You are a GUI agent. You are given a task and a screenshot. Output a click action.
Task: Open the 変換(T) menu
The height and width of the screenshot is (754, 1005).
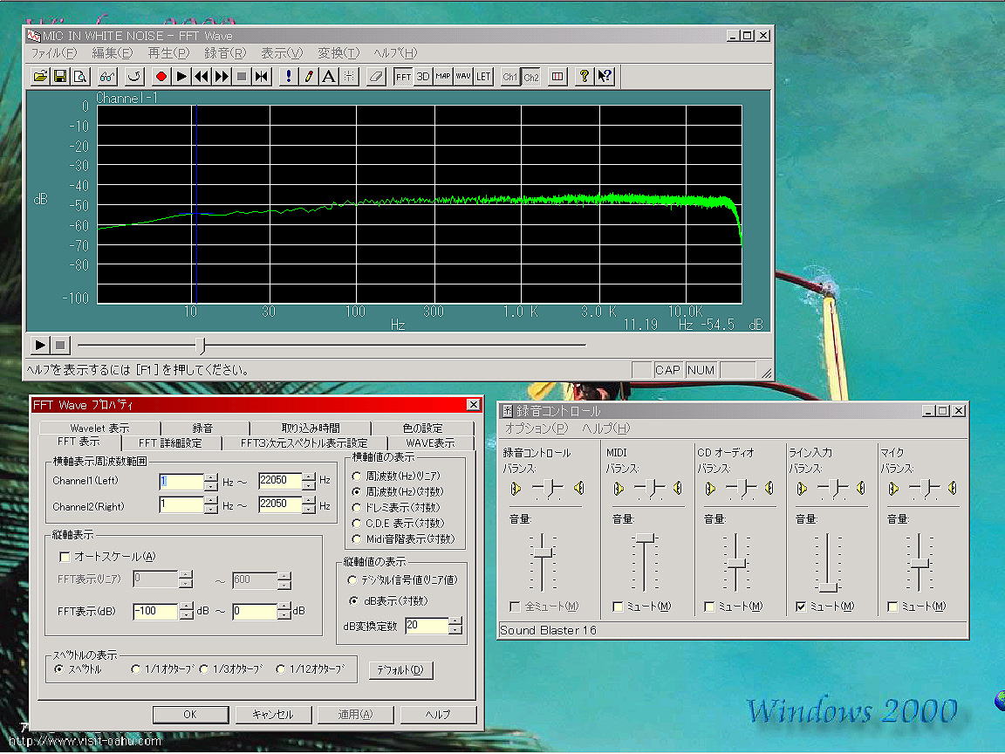338,53
